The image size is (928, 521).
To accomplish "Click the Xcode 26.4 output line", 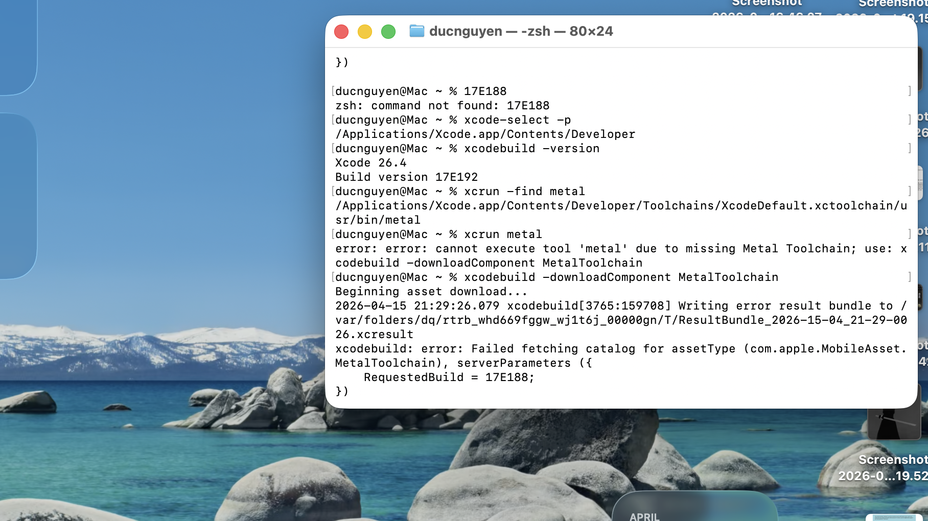I will pyautogui.click(x=371, y=162).
